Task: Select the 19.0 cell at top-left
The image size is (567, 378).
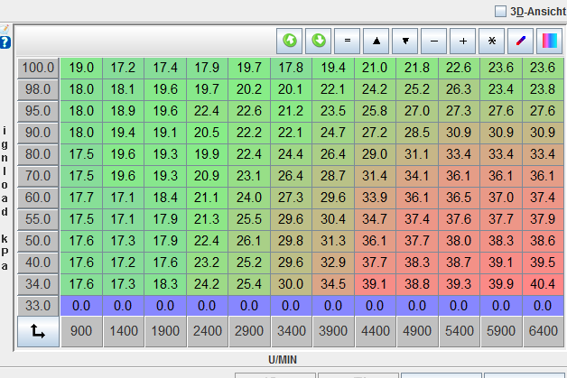Action: (82, 68)
